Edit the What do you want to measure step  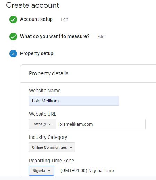[x=101, y=37]
